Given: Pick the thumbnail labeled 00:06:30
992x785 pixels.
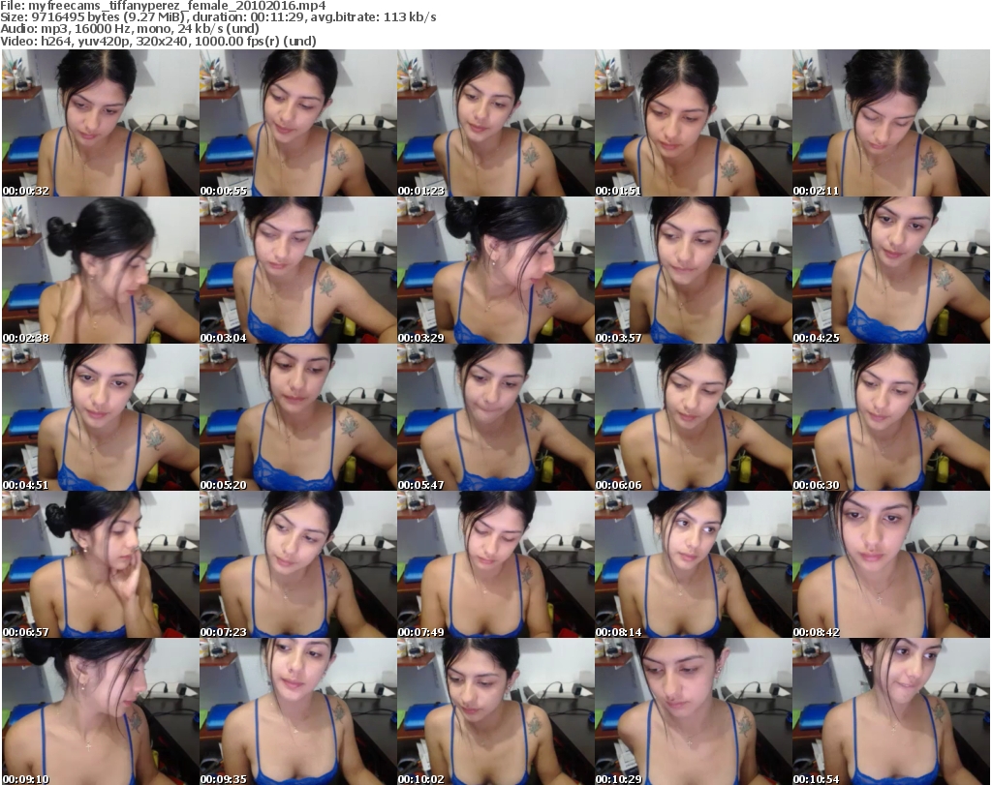Looking at the screenshot, I should pos(891,418).
